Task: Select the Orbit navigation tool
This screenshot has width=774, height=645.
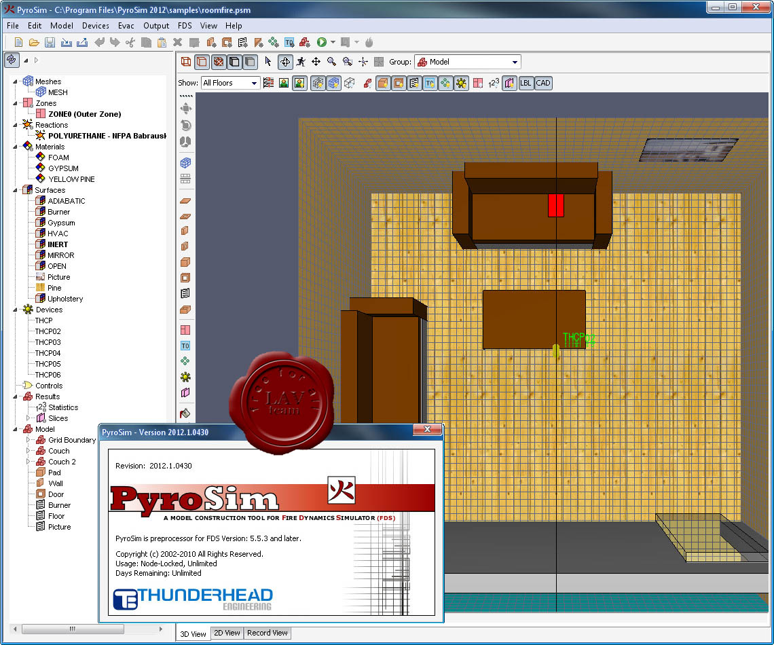Action: (x=285, y=62)
